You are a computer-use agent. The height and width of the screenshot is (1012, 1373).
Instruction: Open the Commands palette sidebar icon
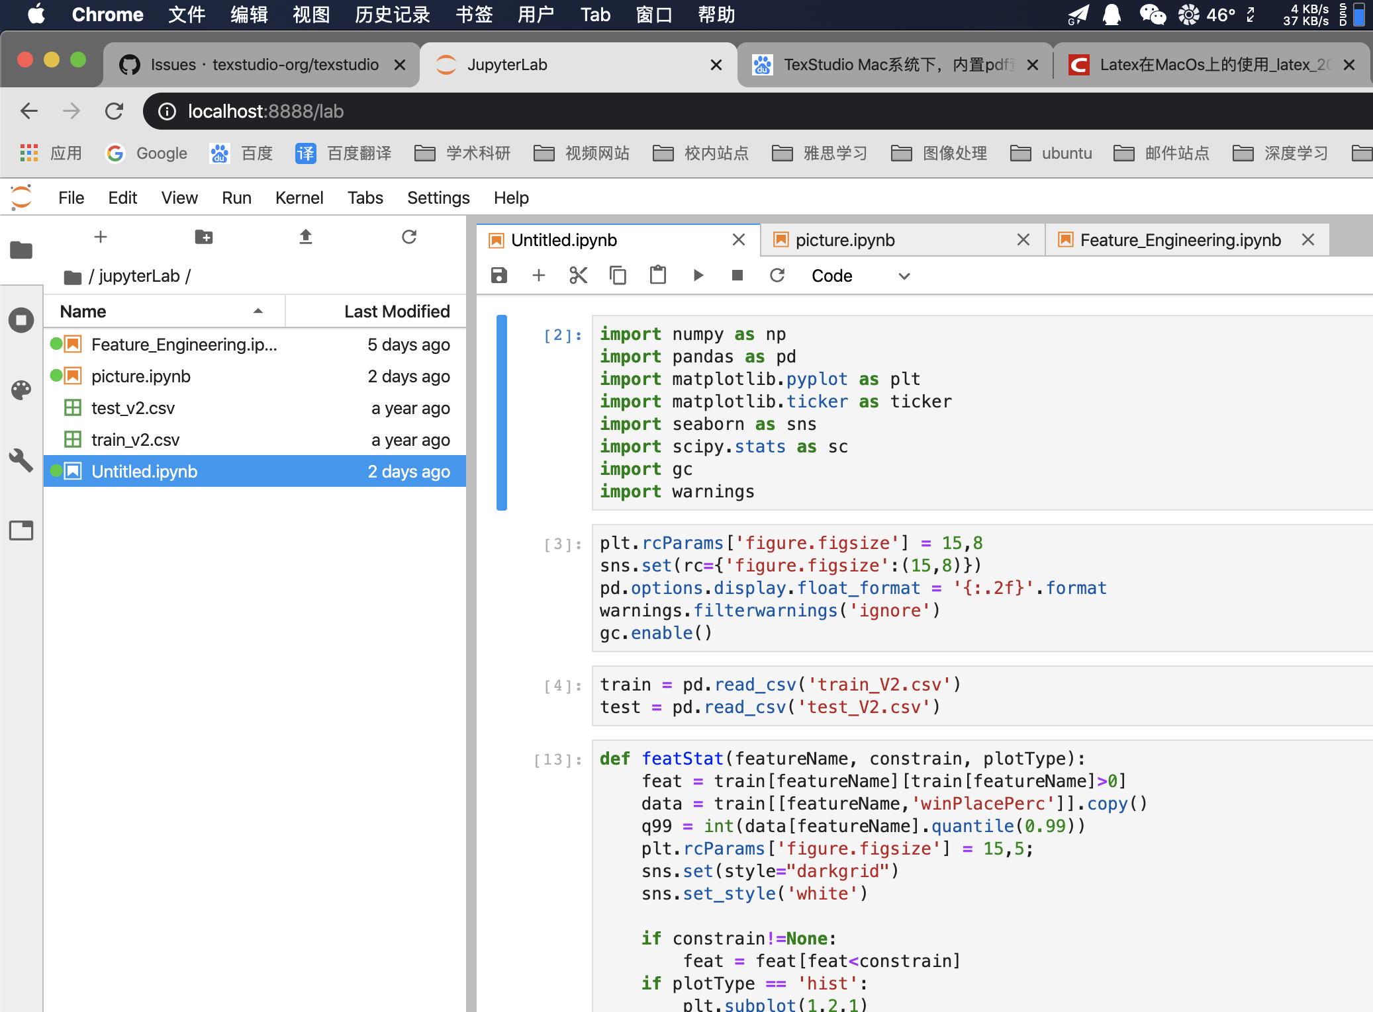click(21, 390)
